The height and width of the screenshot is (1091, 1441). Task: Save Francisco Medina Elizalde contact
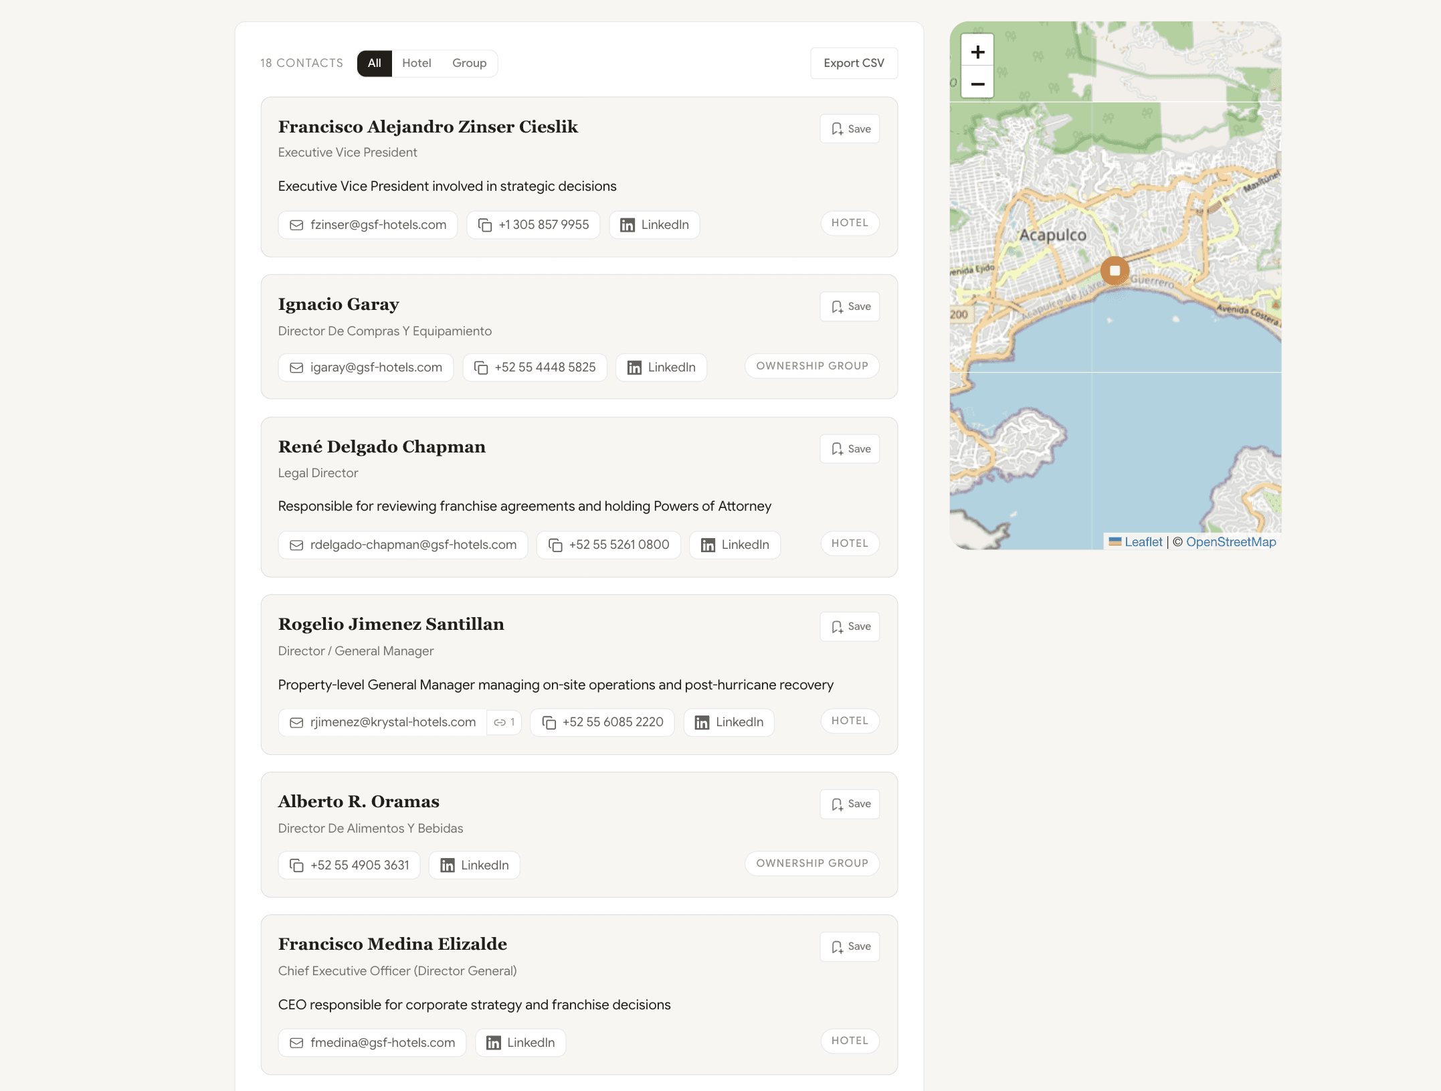(x=850, y=946)
